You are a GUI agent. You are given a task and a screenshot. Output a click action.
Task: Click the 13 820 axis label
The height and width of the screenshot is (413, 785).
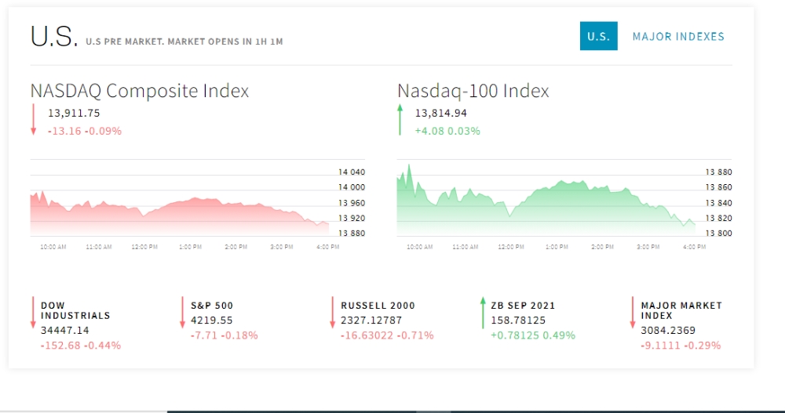coord(718,218)
